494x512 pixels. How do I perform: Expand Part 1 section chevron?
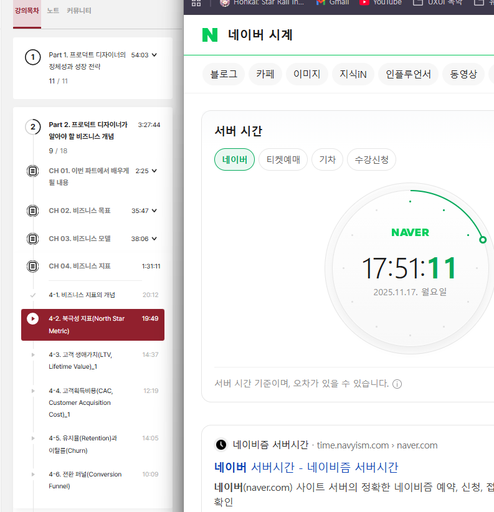[x=154, y=55]
